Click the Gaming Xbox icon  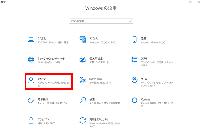click(x=134, y=80)
